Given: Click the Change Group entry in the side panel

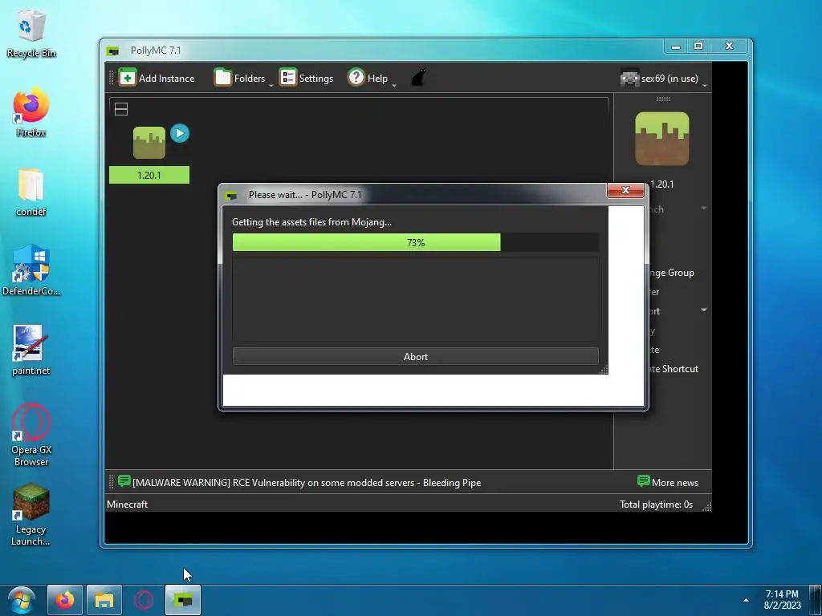Looking at the screenshot, I should tap(672, 273).
